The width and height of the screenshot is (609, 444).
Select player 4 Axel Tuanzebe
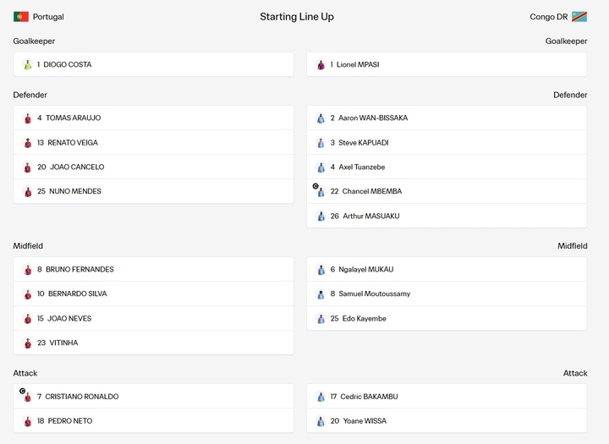point(447,167)
